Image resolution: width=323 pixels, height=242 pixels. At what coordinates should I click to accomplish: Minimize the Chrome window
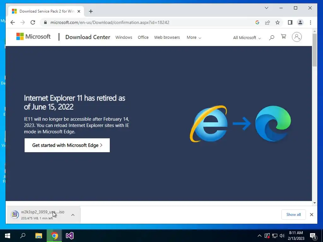(281, 8)
